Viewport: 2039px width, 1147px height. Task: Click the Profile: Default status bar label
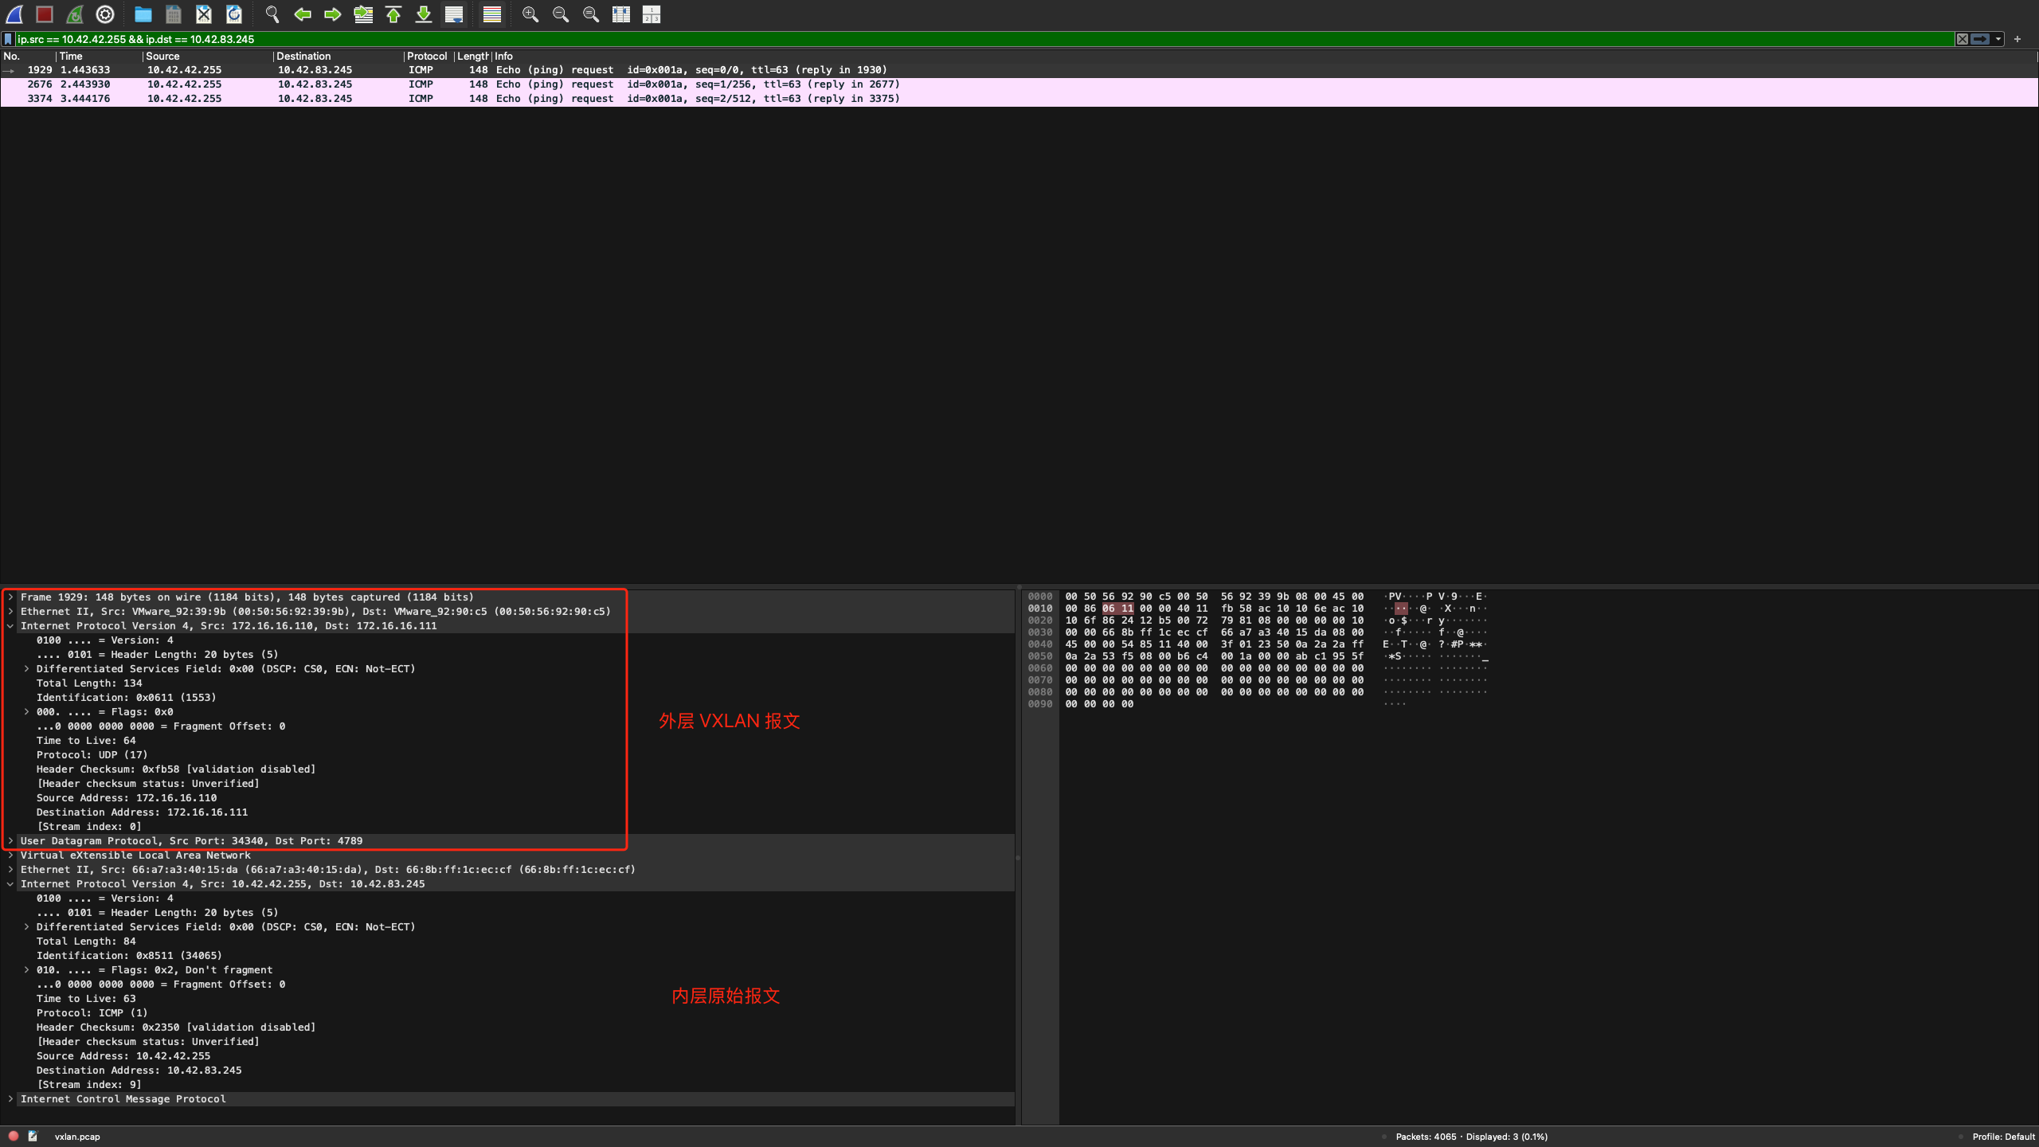click(x=2003, y=1137)
